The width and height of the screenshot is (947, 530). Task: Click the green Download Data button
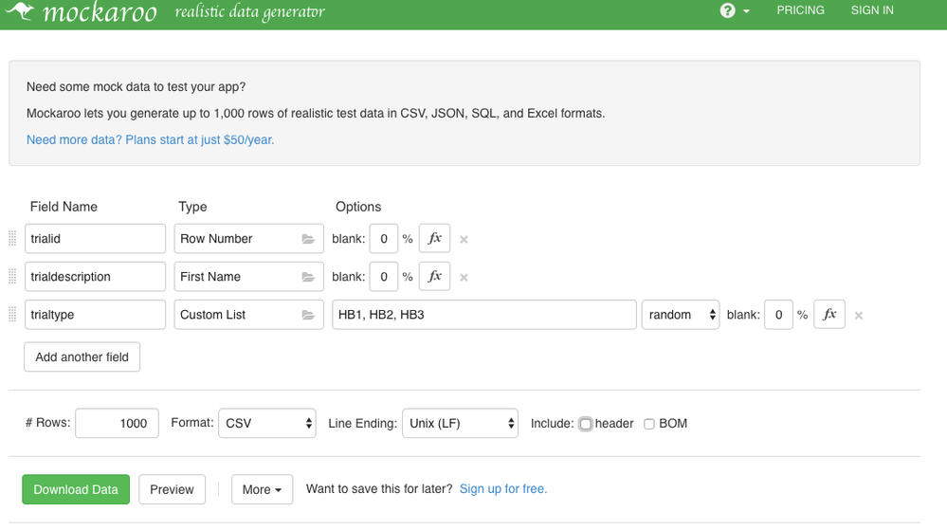pyautogui.click(x=76, y=489)
